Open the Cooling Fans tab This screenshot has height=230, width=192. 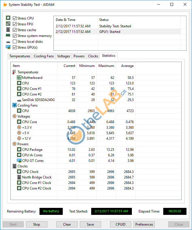pyautogui.click(x=44, y=56)
